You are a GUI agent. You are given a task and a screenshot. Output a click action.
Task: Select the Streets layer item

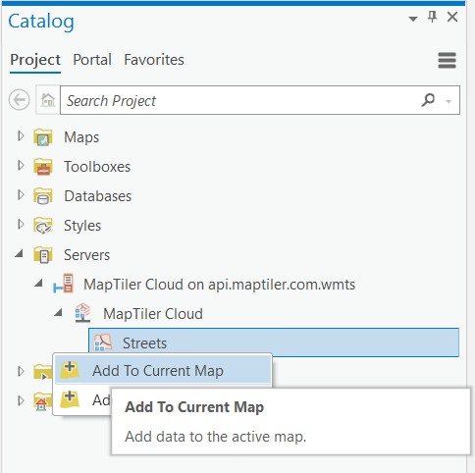pyautogui.click(x=274, y=342)
